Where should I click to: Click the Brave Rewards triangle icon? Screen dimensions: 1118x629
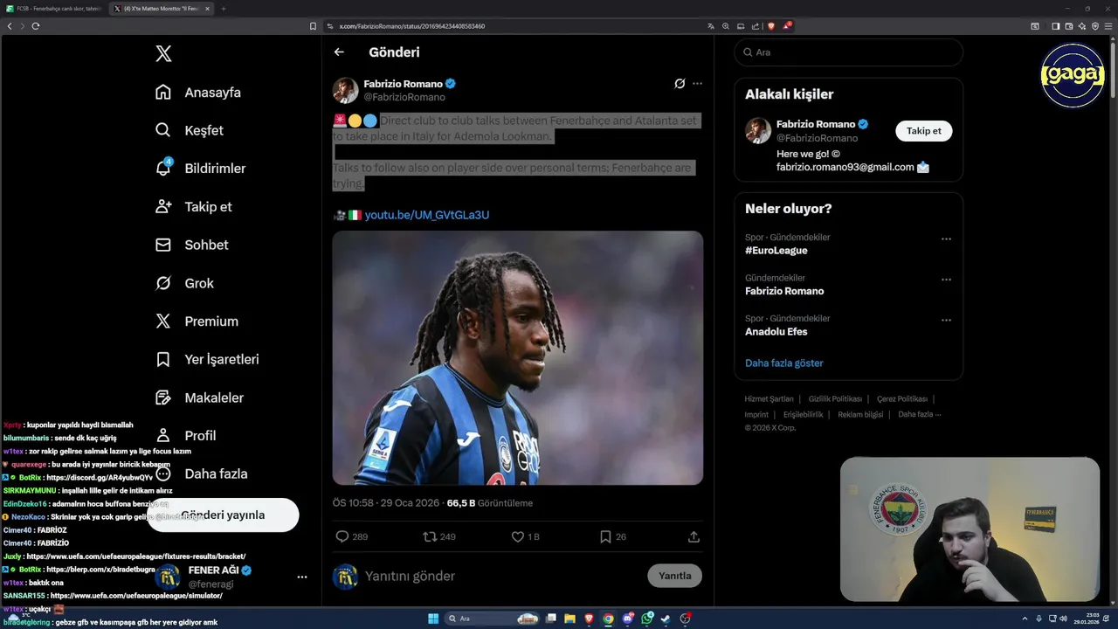[x=787, y=26]
